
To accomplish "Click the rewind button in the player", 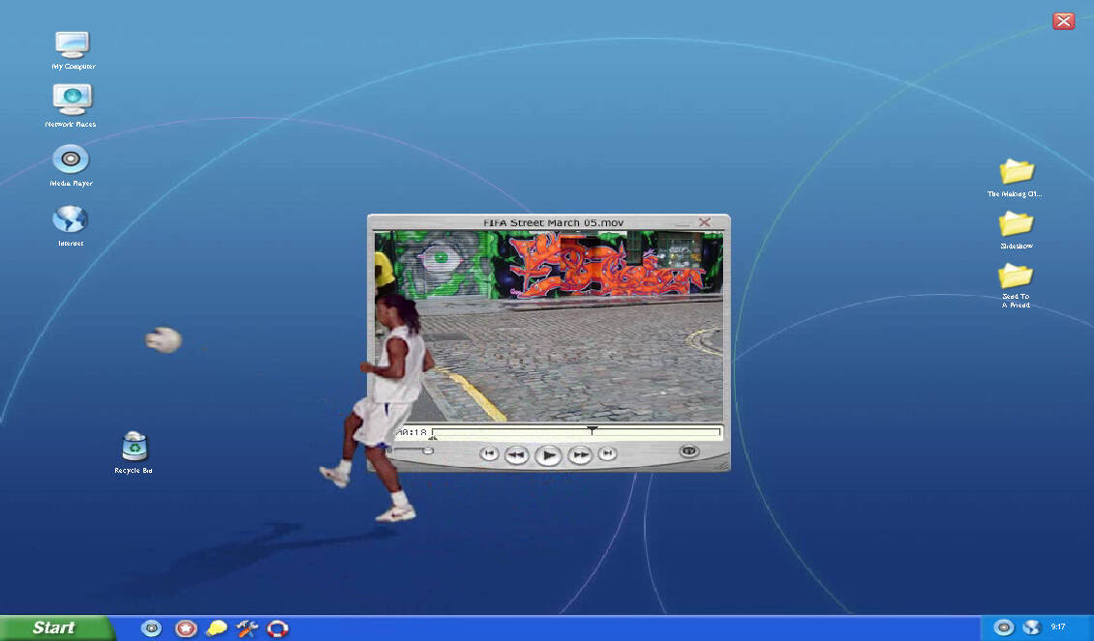I will pos(517,454).
